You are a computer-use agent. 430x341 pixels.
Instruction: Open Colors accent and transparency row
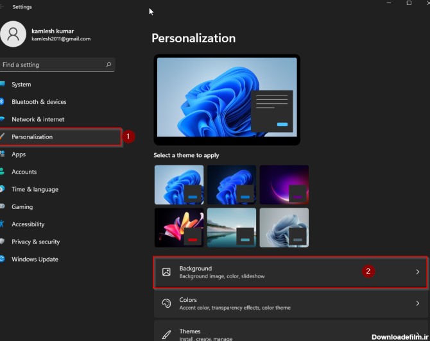[x=291, y=303]
